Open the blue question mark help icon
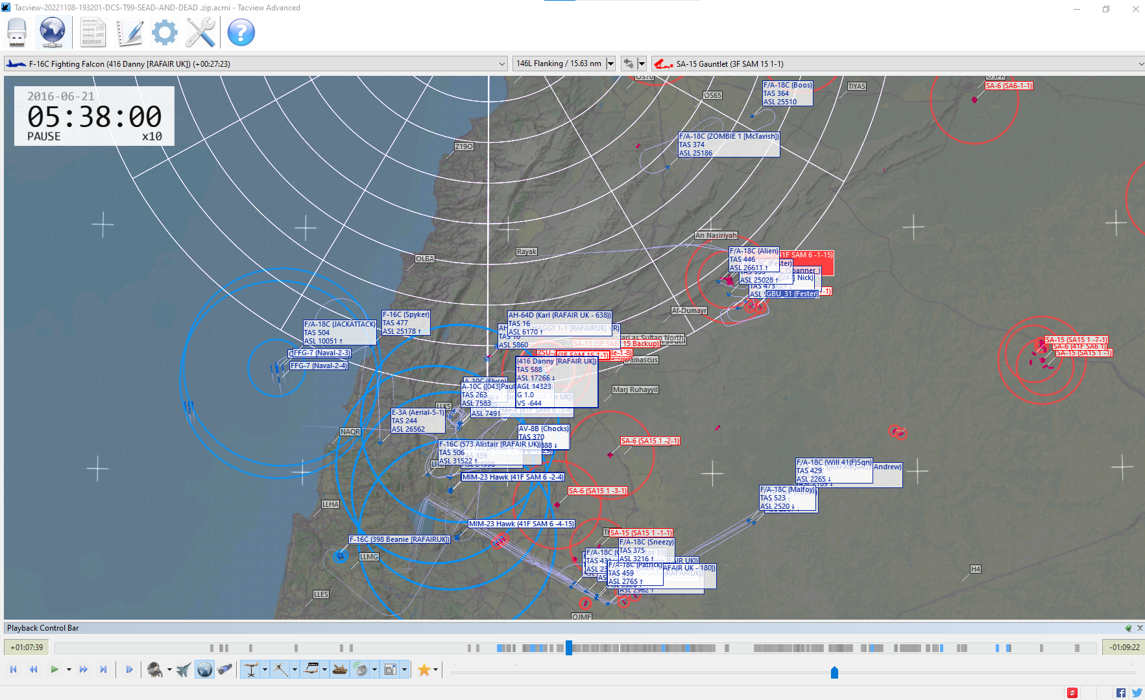The height and width of the screenshot is (700, 1145). (x=241, y=32)
